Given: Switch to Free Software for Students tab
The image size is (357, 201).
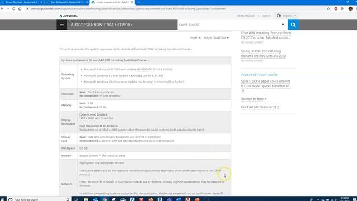Looking at the screenshot, I should (67, 2).
